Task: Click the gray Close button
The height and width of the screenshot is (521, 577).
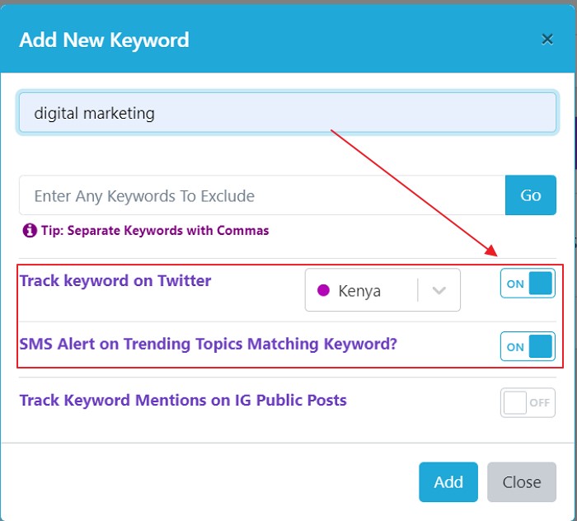Action: click(x=522, y=482)
